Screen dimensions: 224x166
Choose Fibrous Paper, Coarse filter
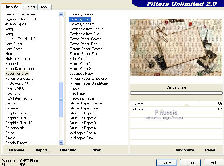pyautogui.click(x=86, y=49)
